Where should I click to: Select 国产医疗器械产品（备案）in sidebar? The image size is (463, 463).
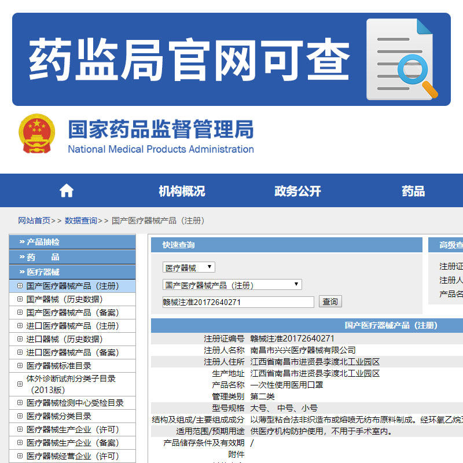tap(72, 313)
